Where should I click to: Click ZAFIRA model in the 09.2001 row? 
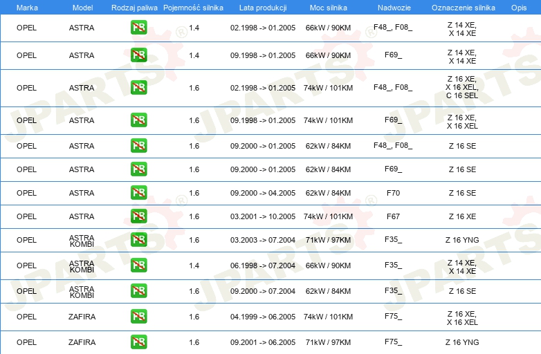[x=82, y=342]
